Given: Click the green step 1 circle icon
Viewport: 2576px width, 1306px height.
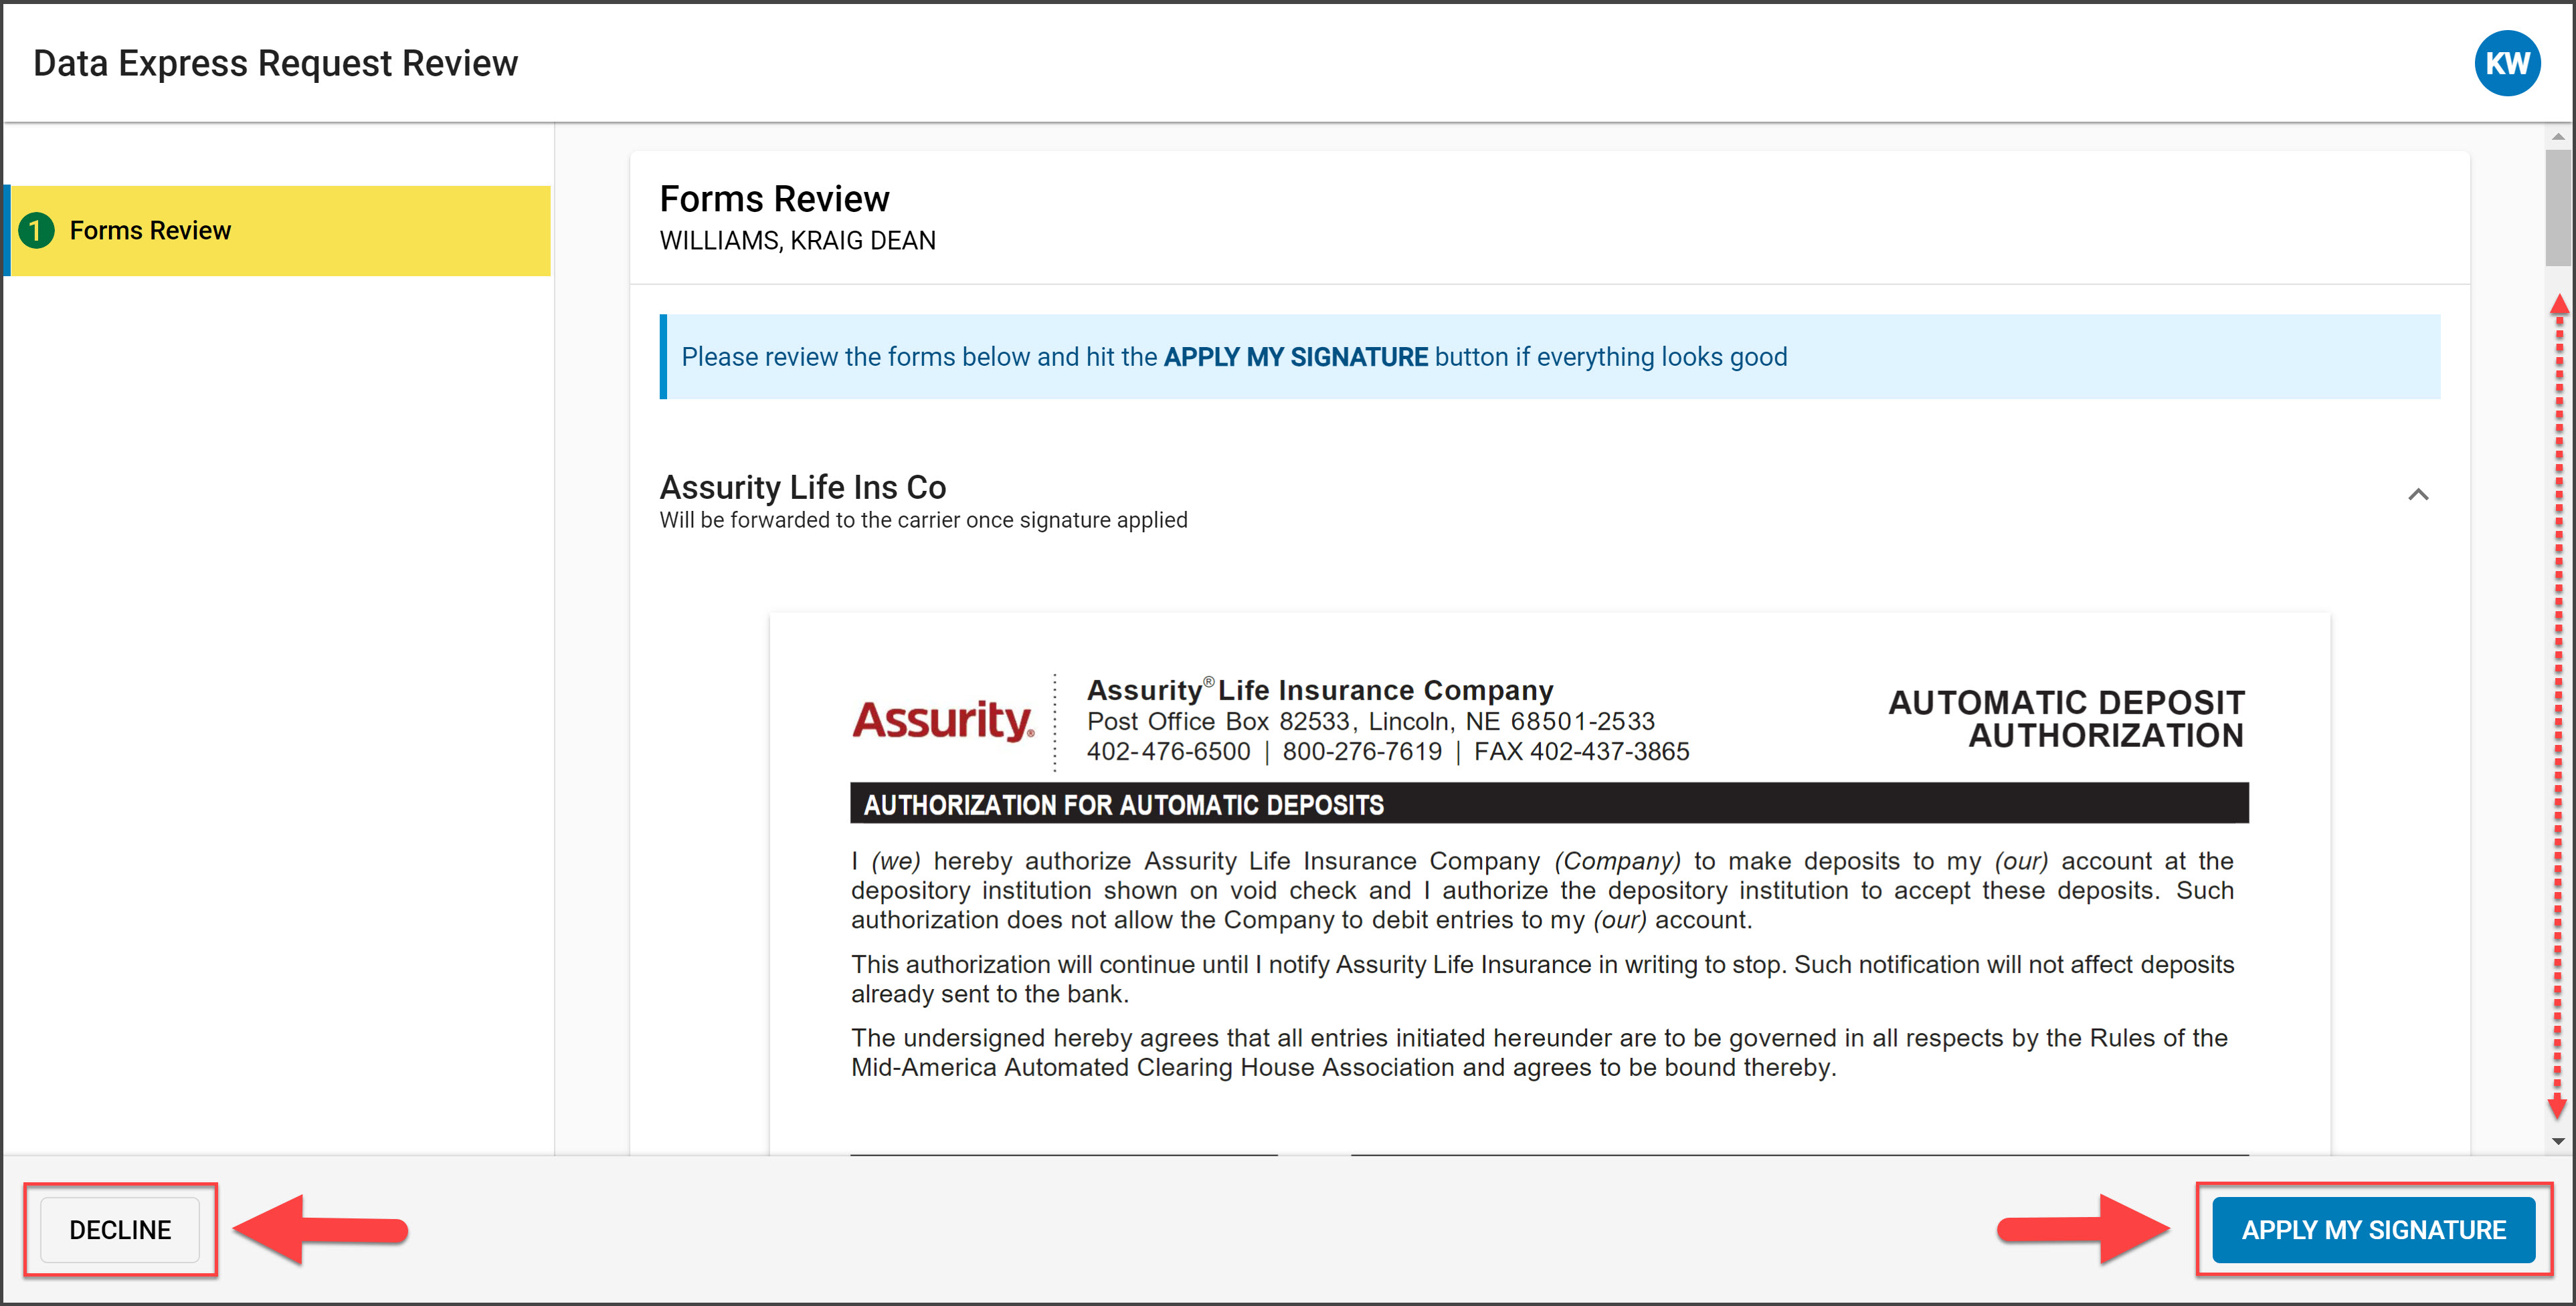Looking at the screenshot, I should click(37, 231).
